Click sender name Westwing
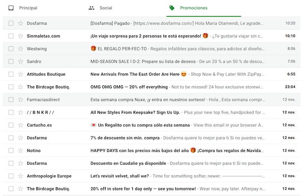 37,49
